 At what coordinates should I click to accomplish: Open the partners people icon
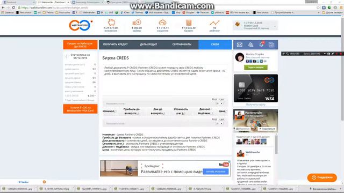250,44
